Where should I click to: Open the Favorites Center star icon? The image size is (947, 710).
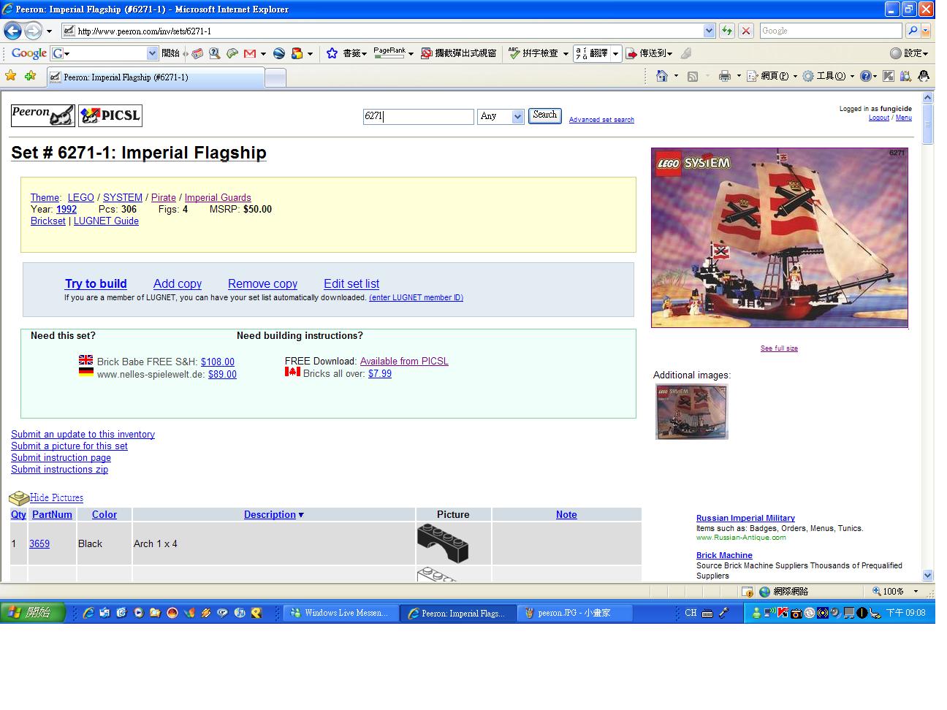pyautogui.click(x=10, y=76)
